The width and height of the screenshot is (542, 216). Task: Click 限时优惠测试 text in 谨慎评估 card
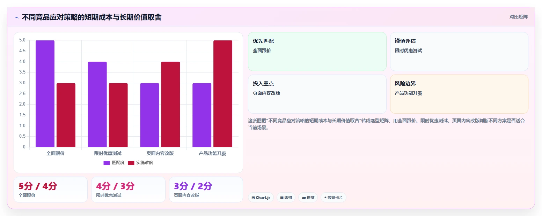click(x=408, y=51)
